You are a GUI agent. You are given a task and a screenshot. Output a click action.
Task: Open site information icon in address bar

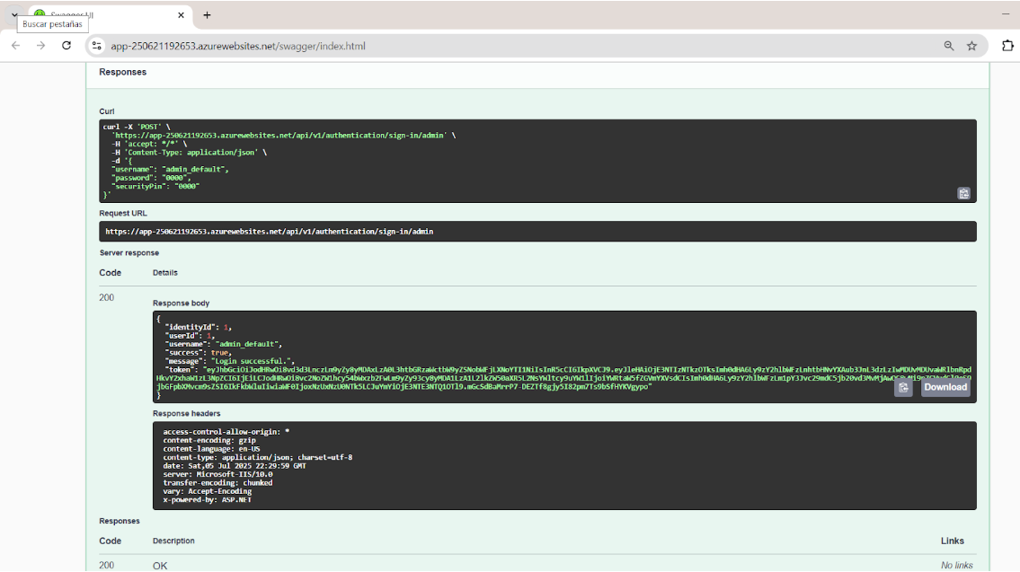[x=96, y=46]
